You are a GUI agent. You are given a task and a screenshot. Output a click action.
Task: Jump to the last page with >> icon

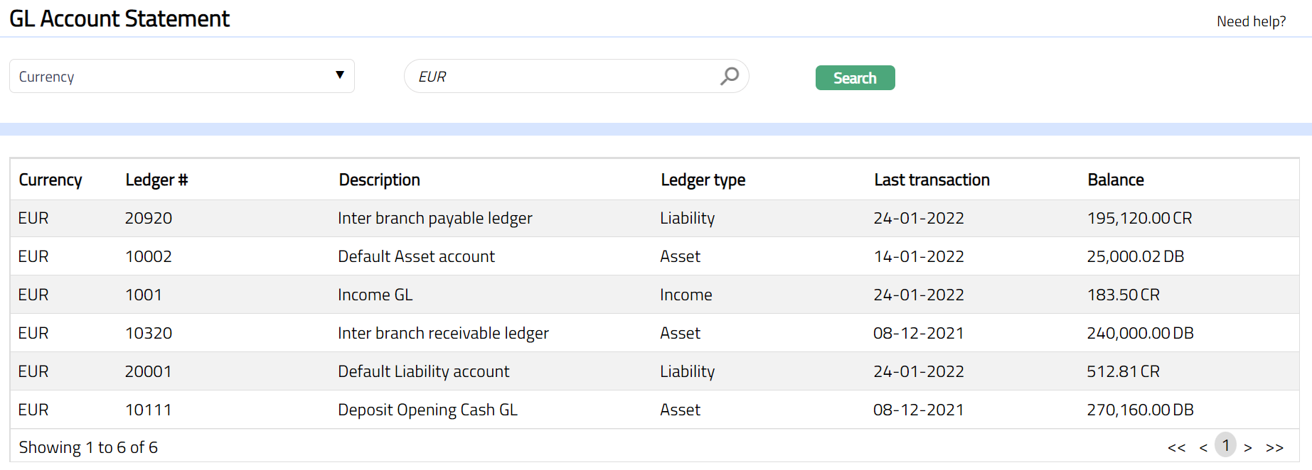tap(1274, 447)
